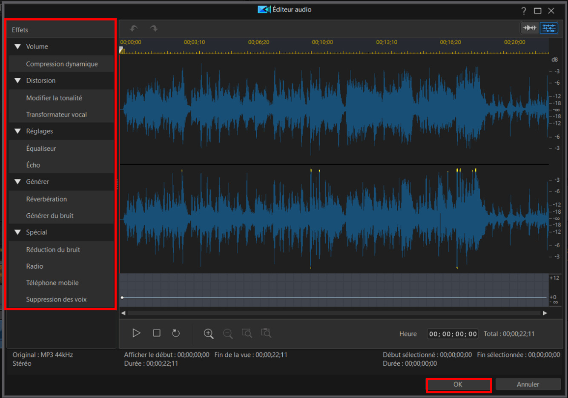The width and height of the screenshot is (568, 398).
Task: Select Compression dynamique effect
Action: click(61, 64)
